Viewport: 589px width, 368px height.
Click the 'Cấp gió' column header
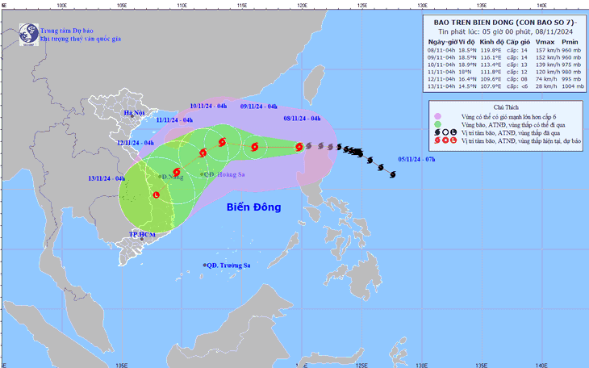tap(518, 42)
